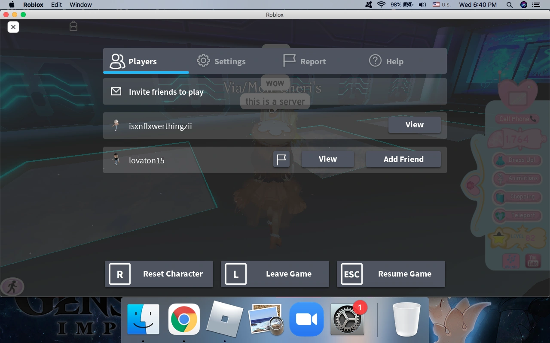Add lovaton15 as a friend
The image size is (550, 343).
(403, 159)
